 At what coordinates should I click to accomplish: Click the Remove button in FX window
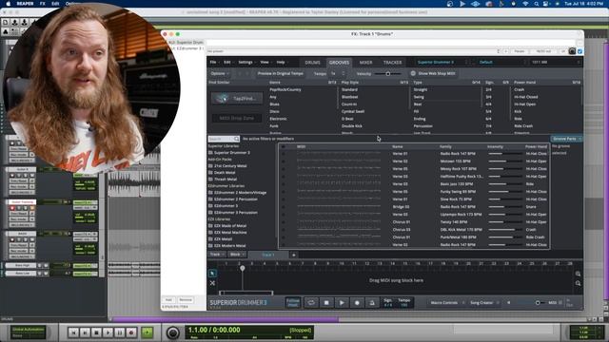pyautogui.click(x=186, y=300)
